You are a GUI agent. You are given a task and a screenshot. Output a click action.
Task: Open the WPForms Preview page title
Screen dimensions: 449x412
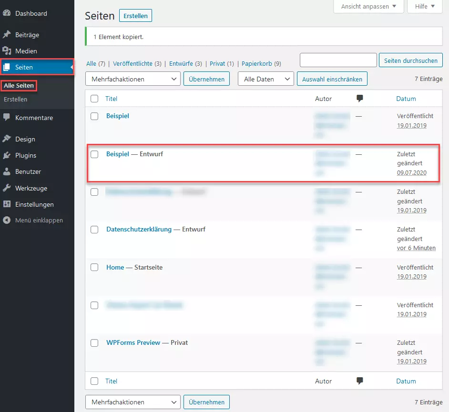click(x=133, y=342)
